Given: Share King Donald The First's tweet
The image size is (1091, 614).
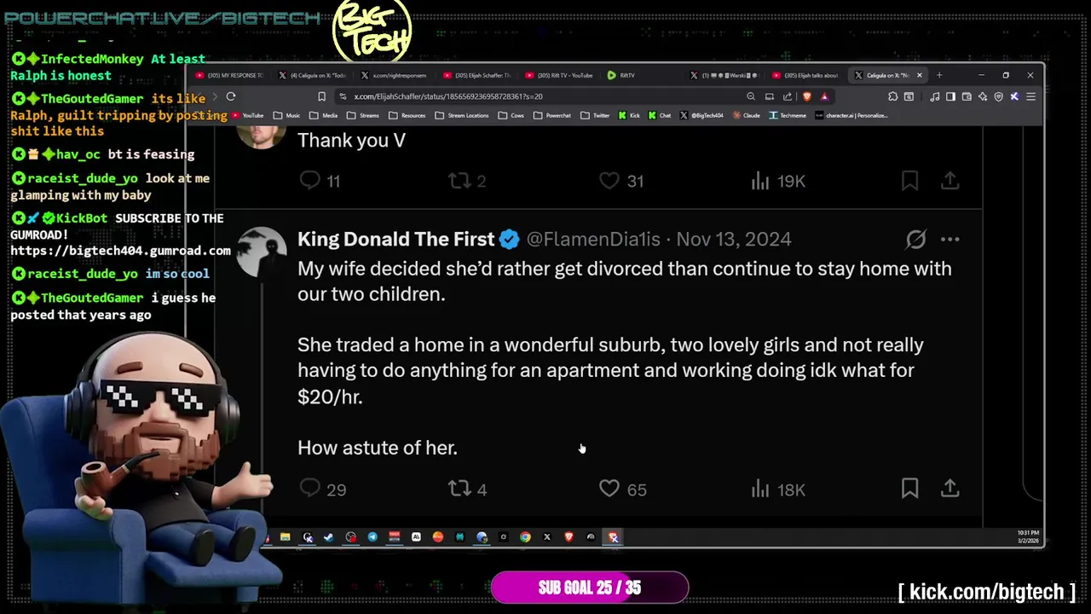Looking at the screenshot, I should point(950,489).
